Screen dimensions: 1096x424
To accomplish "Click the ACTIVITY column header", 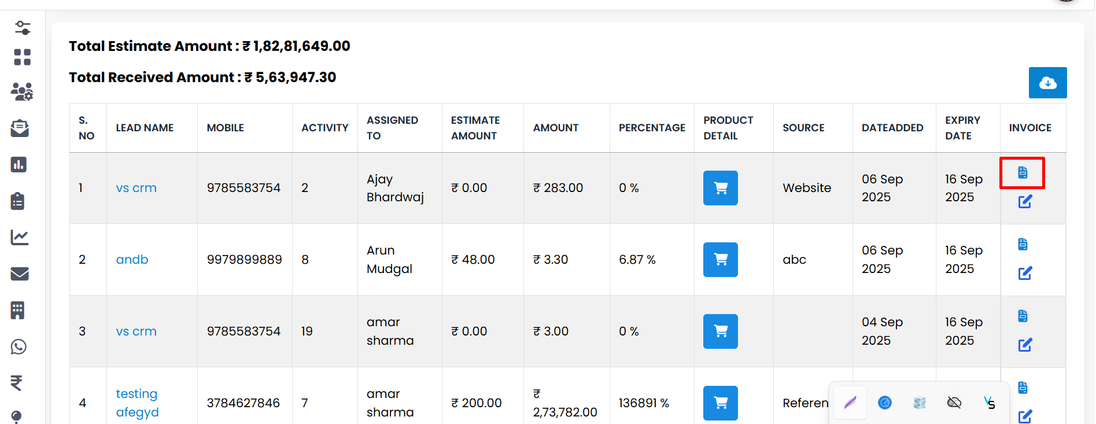I will pos(325,128).
